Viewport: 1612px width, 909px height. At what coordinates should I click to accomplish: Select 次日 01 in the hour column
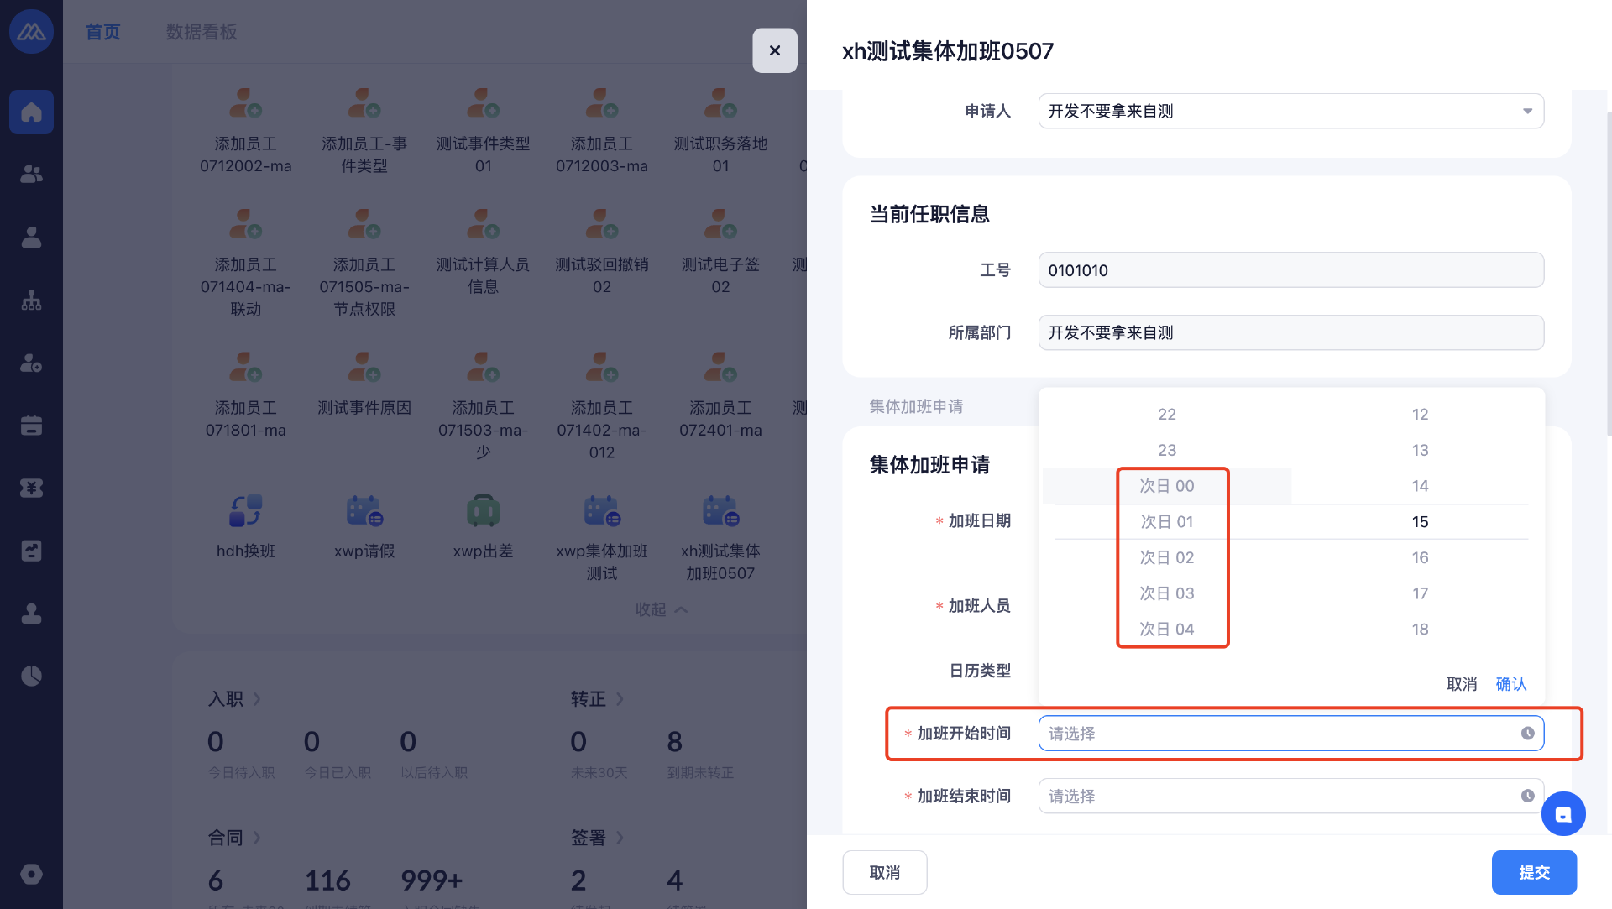point(1166,522)
